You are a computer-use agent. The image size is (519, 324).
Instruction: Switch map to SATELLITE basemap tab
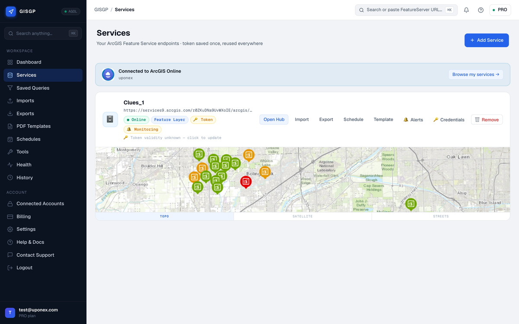click(302, 216)
